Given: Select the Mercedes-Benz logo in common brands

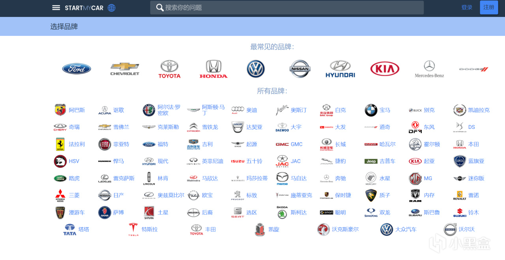Looking at the screenshot, I should click(x=429, y=69).
